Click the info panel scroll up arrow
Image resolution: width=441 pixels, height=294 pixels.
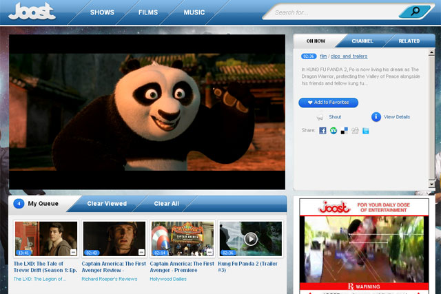pyautogui.click(x=431, y=52)
